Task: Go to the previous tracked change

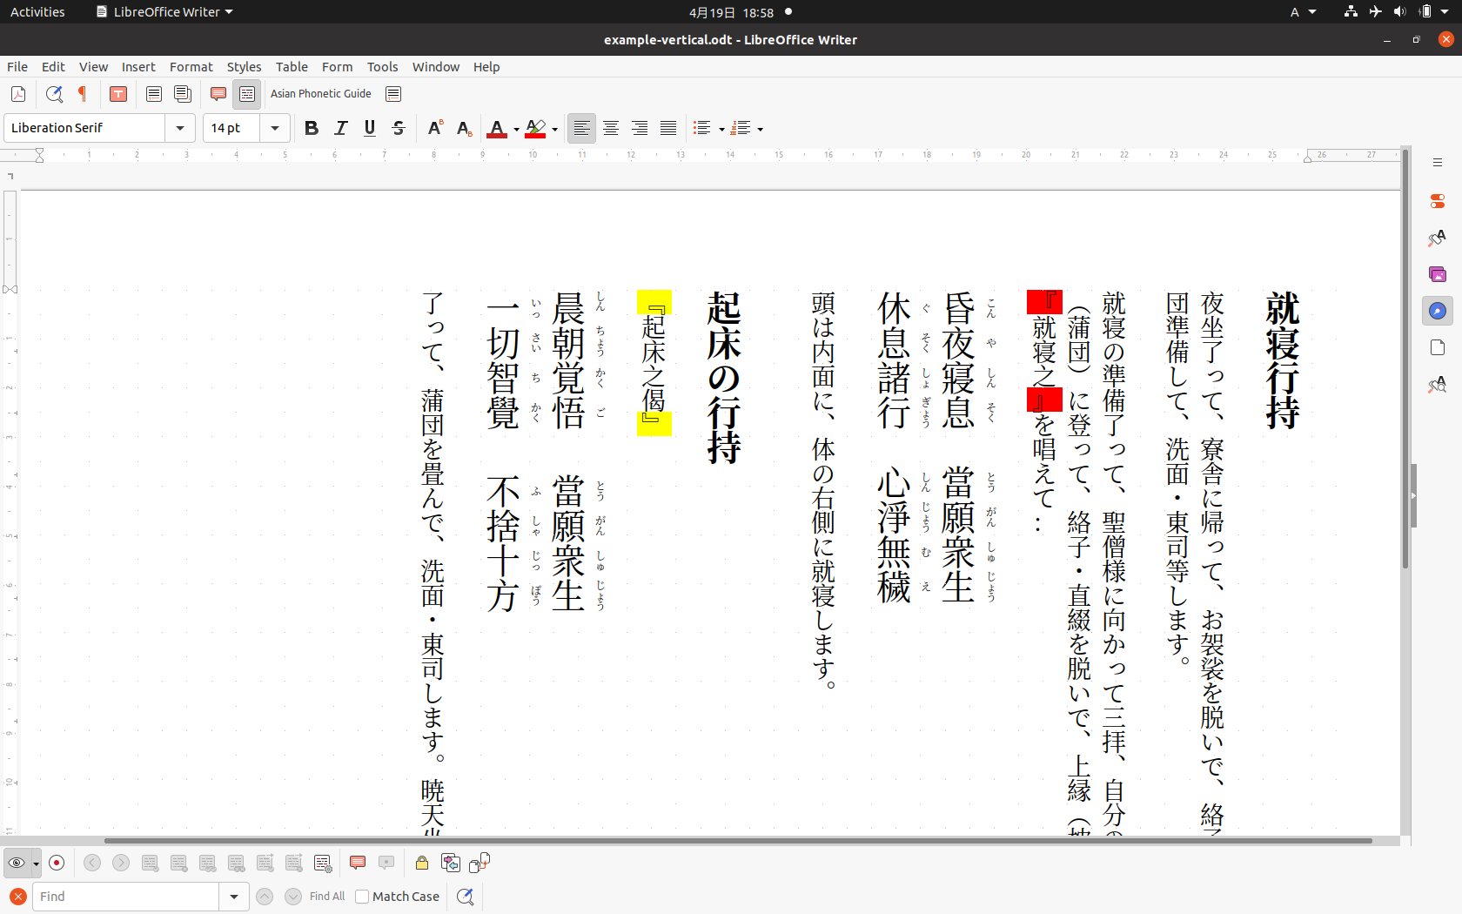Action: pos(92,863)
